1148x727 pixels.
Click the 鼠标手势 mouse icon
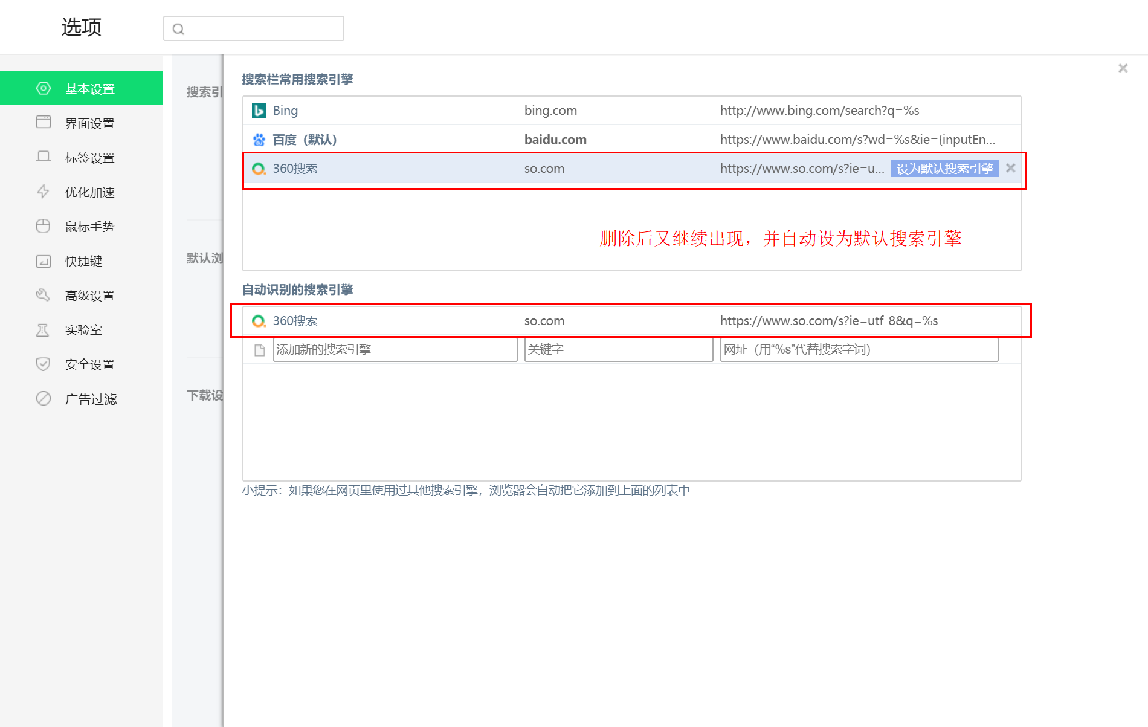(43, 226)
